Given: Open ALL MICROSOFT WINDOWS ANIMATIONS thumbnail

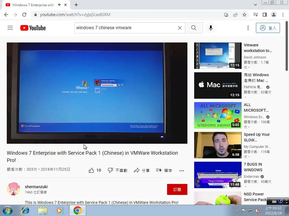Looking at the screenshot, I should pos(218,115).
